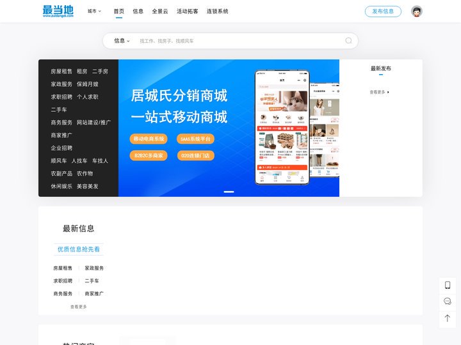Filter 最新信息 by 商家推广
This screenshot has height=345, width=461.
click(x=94, y=294)
